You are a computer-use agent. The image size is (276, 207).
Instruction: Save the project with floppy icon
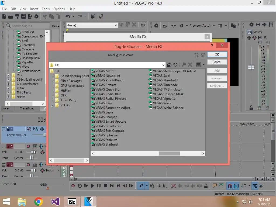click(x=17, y=16)
